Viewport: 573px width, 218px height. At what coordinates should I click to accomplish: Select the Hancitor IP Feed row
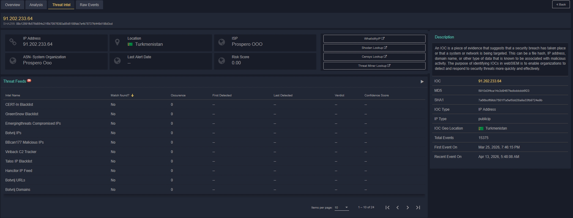point(214,171)
